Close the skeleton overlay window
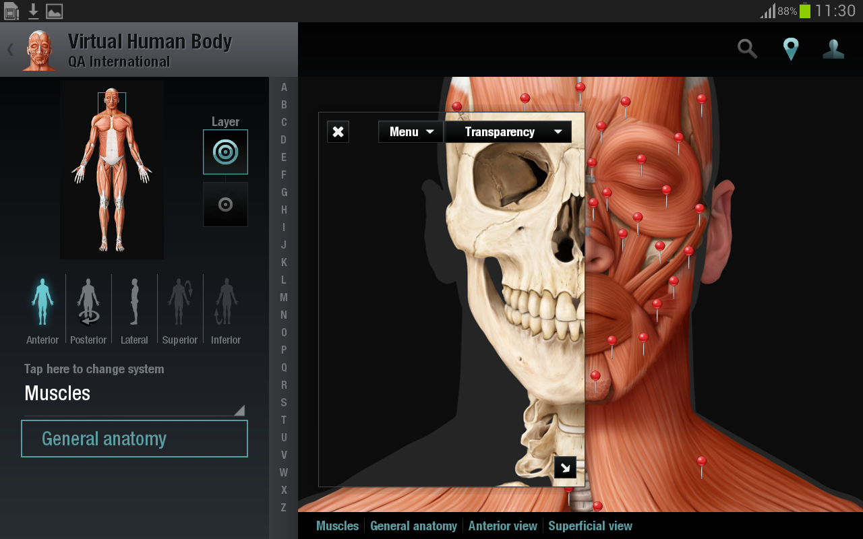Image resolution: width=863 pixels, height=539 pixels. (338, 131)
